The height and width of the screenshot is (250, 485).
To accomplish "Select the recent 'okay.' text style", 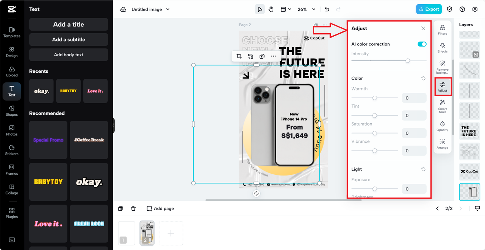I will click(x=41, y=91).
